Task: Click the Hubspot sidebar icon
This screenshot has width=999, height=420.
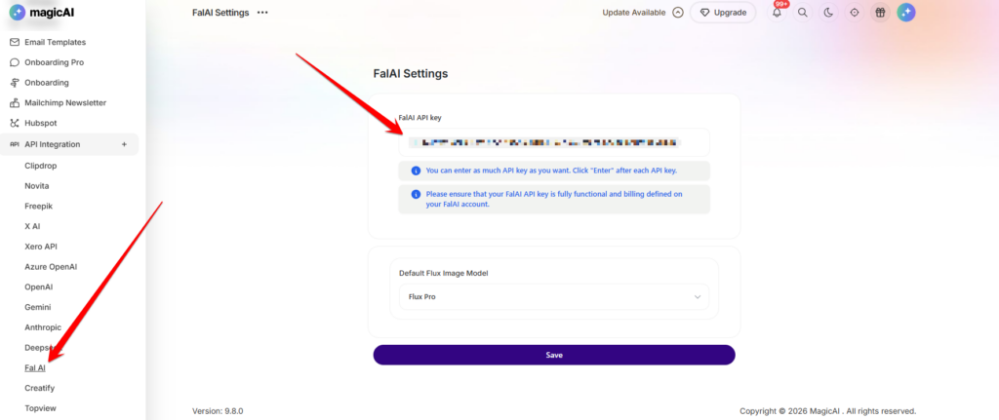Action: coord(14,123)
